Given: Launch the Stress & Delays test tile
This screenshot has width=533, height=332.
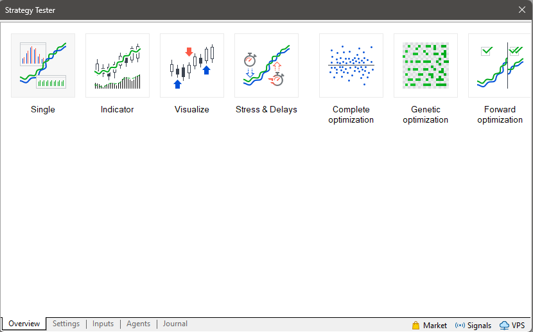Looking at the screenshot, I should [x=266, y=66].
